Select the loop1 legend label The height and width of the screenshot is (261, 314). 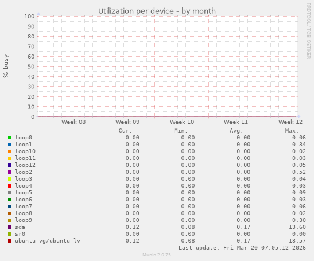coord(24,145)
